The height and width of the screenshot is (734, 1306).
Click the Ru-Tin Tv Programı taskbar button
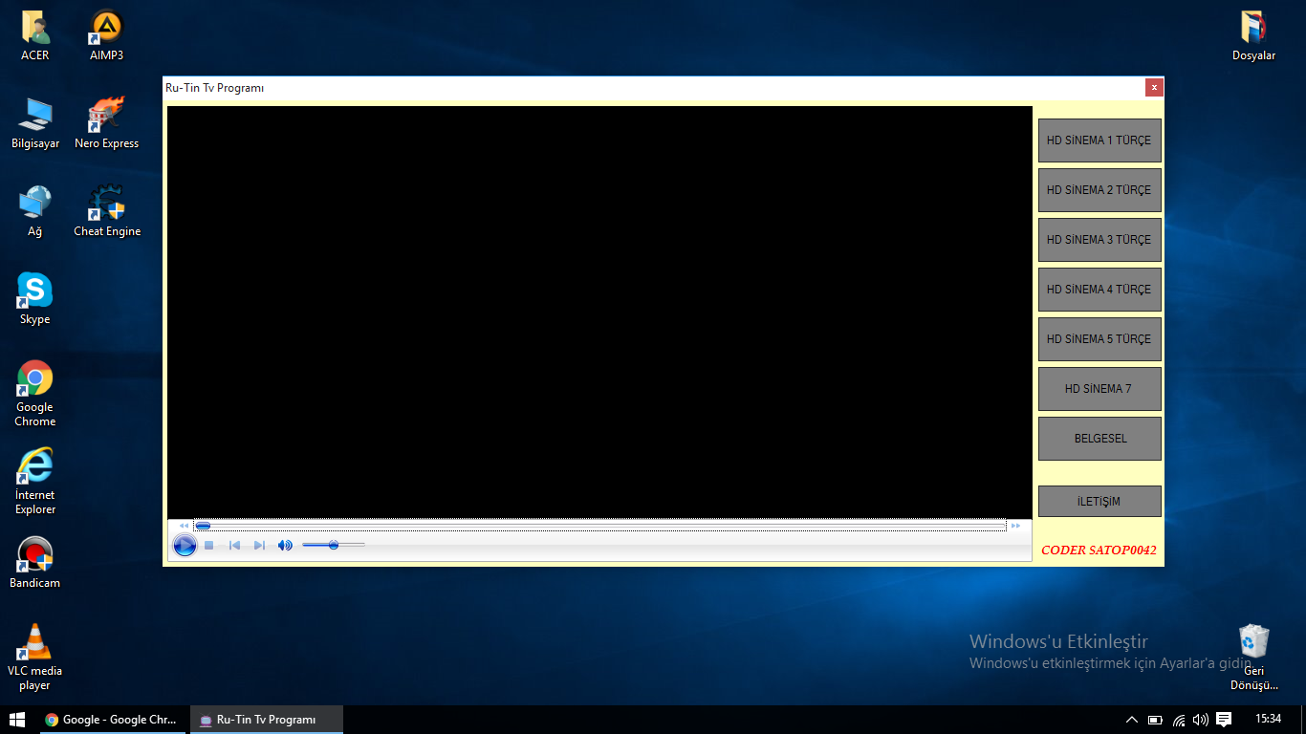(266, 720)
